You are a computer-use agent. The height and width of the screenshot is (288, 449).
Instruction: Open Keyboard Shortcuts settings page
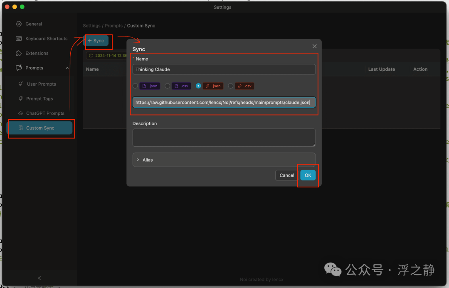42,39
